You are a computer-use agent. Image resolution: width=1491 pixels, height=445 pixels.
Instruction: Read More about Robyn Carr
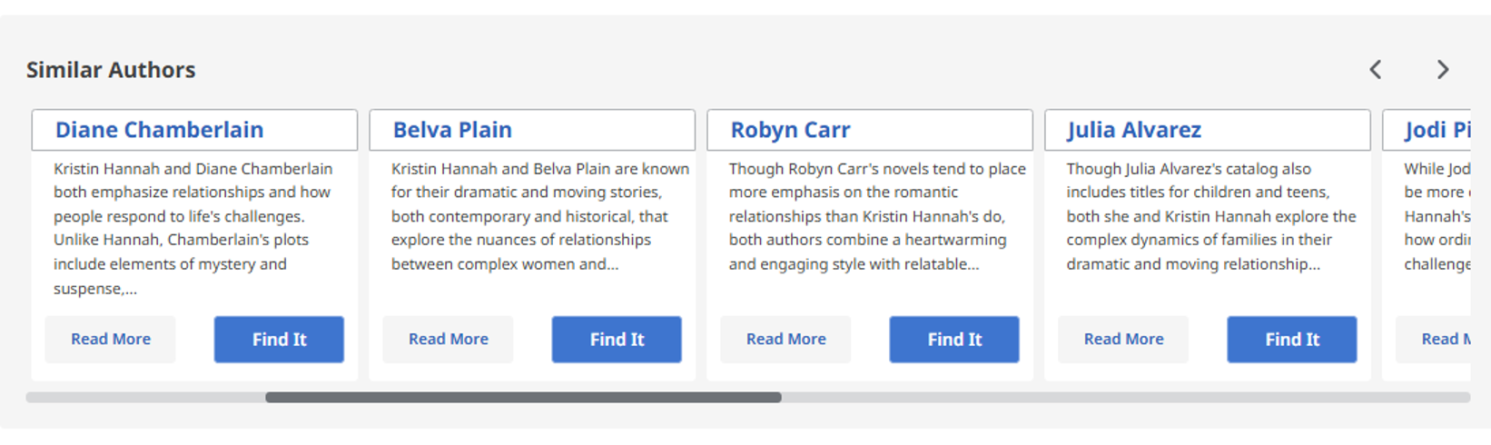tap(786, 339)
